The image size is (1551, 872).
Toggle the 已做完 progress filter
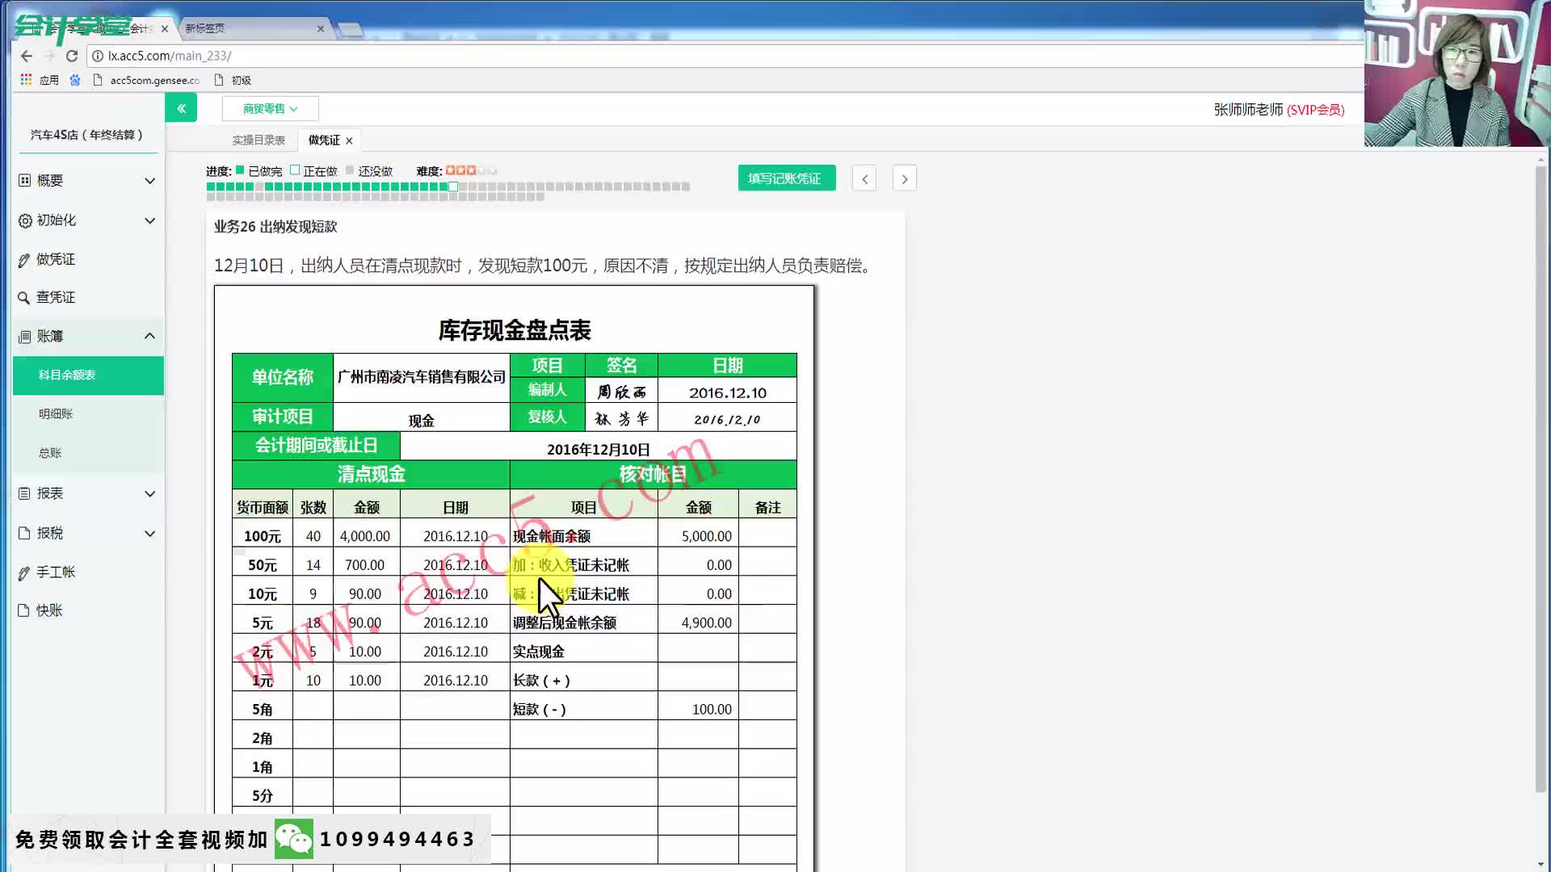(240, 170)
